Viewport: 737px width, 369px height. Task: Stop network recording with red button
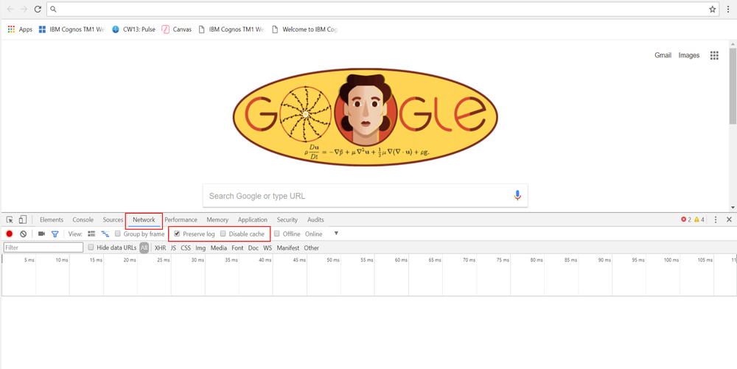[10, 234]
